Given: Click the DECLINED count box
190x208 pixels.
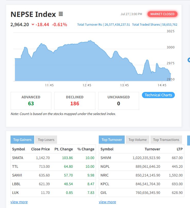Looking at the screenshot, I should [x=75, y=101].
